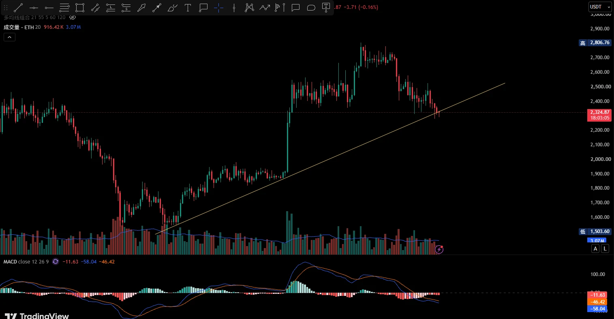Select the comment bubble tool

coord(295,7)
